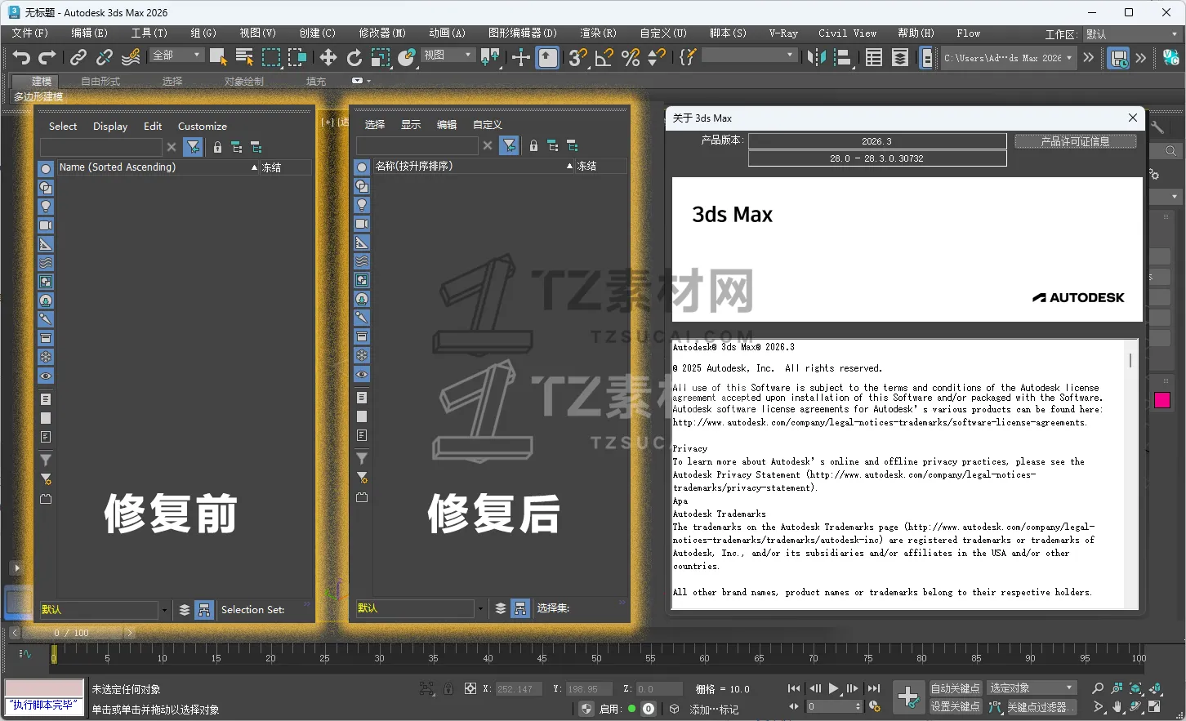Viewport: 1186px width, 721px height.
Task: Select the Move transform tool
Action: pos(328,57)
